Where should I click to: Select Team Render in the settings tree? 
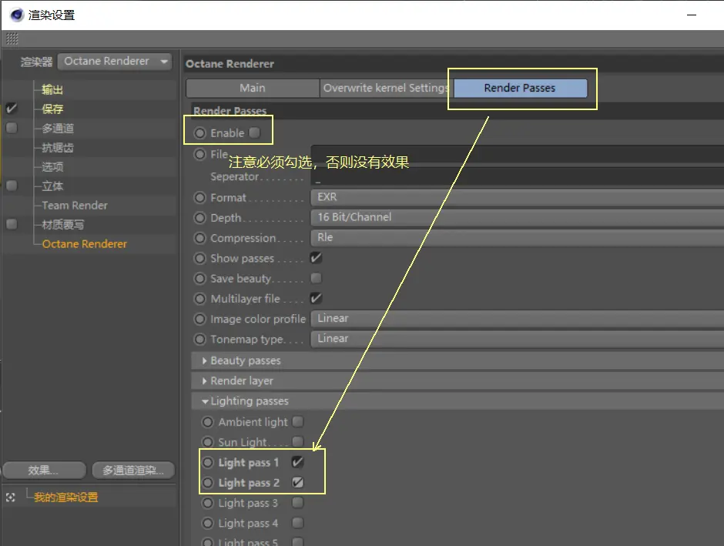tap(75, 206)
